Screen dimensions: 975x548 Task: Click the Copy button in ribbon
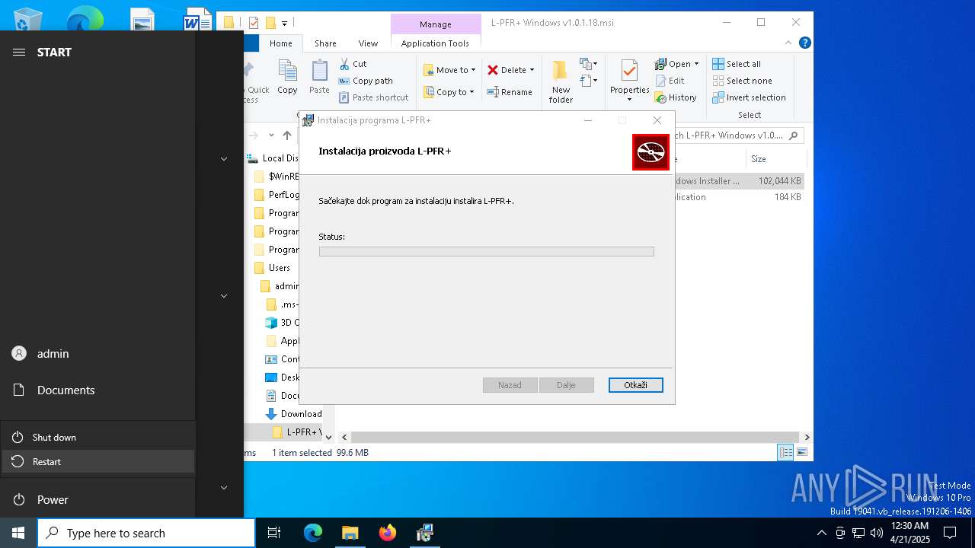(287, 78)
